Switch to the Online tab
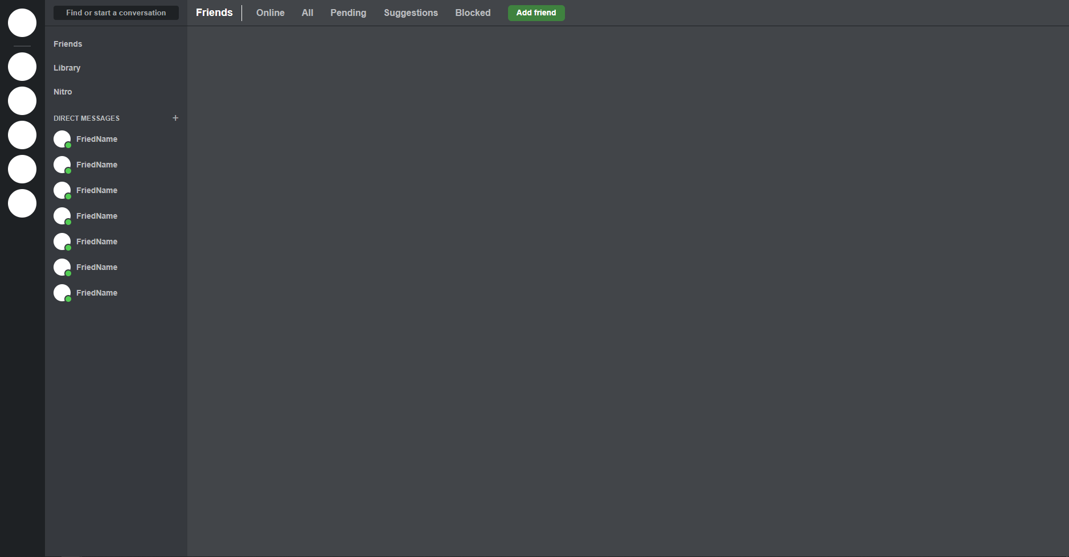The width and height of the screenshot is (1069, 557). coord(271,13)
